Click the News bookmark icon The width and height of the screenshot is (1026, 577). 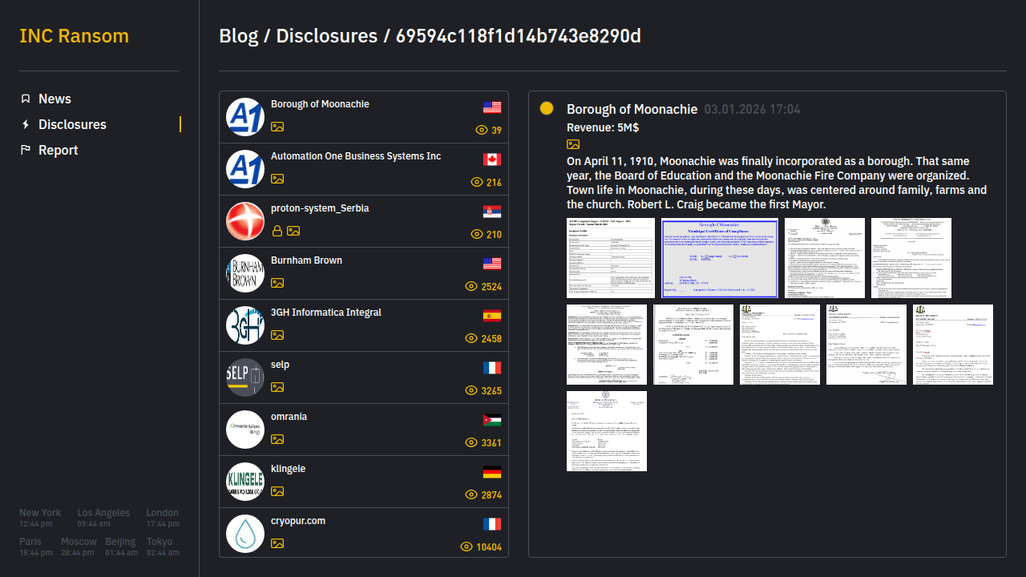point(26,99)
